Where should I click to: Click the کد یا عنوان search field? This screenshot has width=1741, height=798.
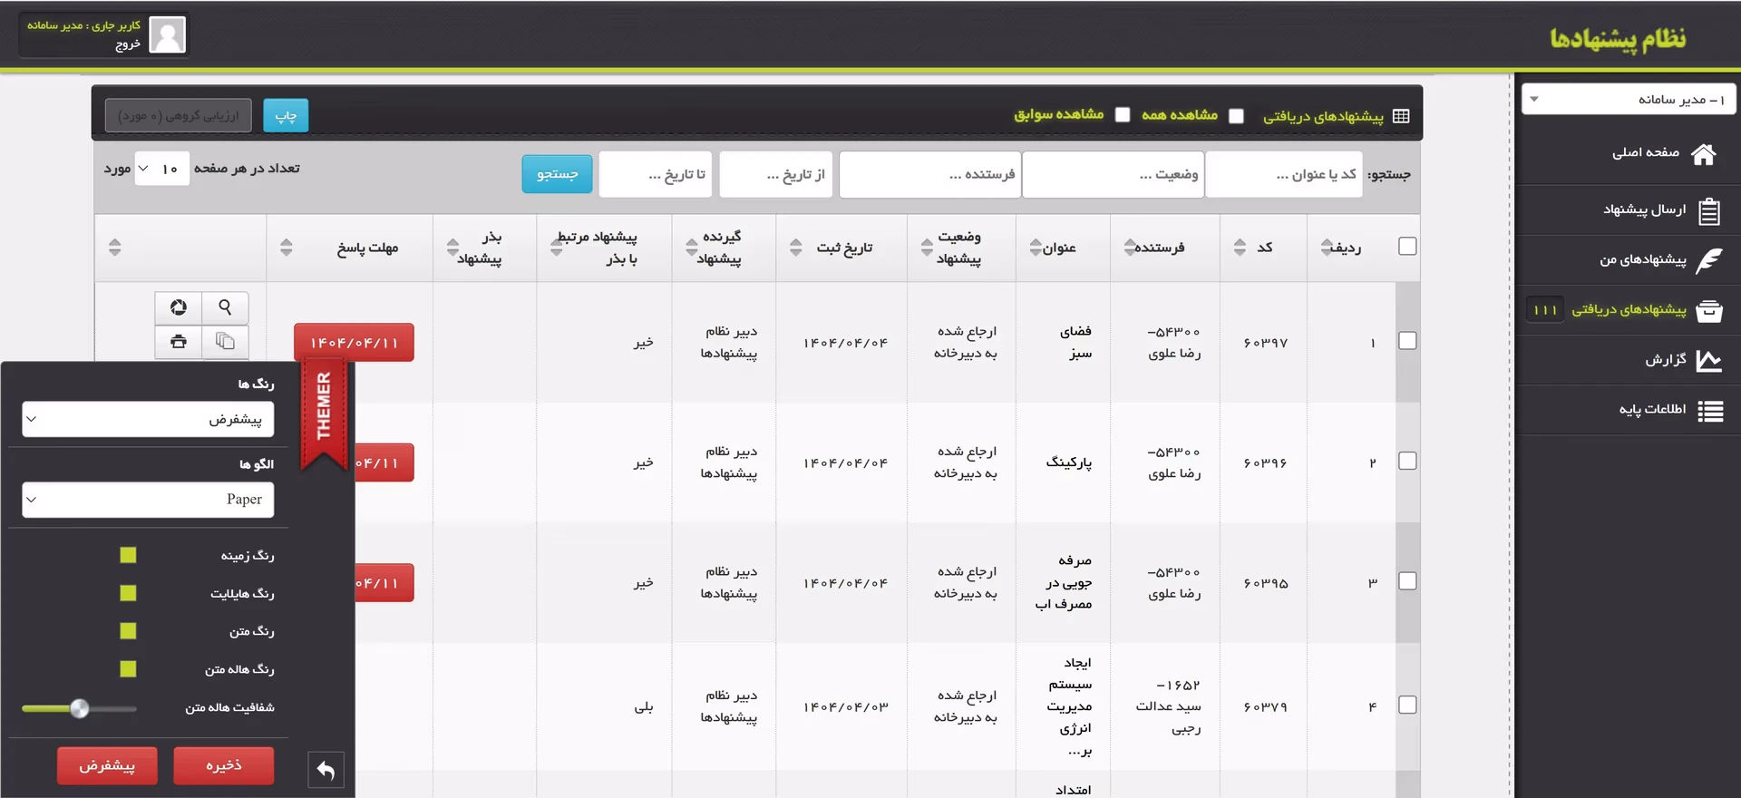(1283, 174)
